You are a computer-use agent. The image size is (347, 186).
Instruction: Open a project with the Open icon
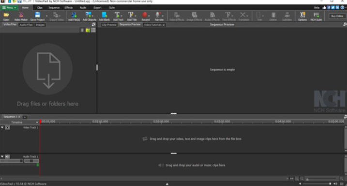coord(6,16)
